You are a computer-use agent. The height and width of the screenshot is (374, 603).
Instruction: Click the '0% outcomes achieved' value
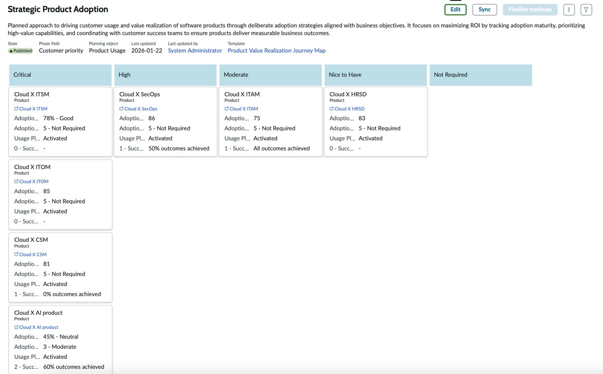click(72, 294)
